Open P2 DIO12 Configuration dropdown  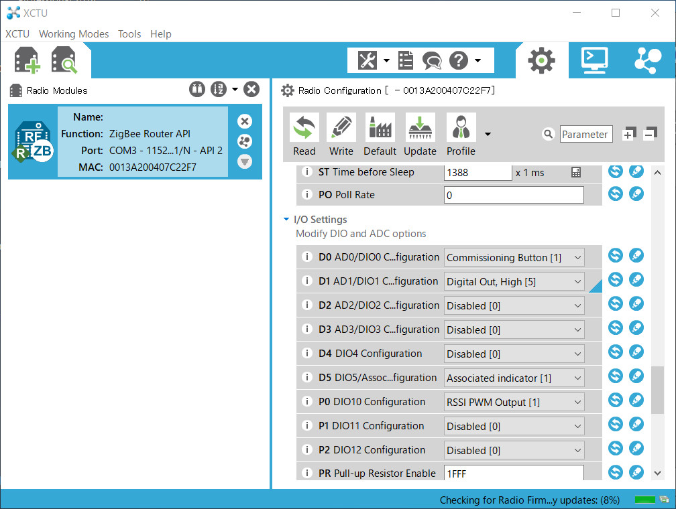point(514,451)
